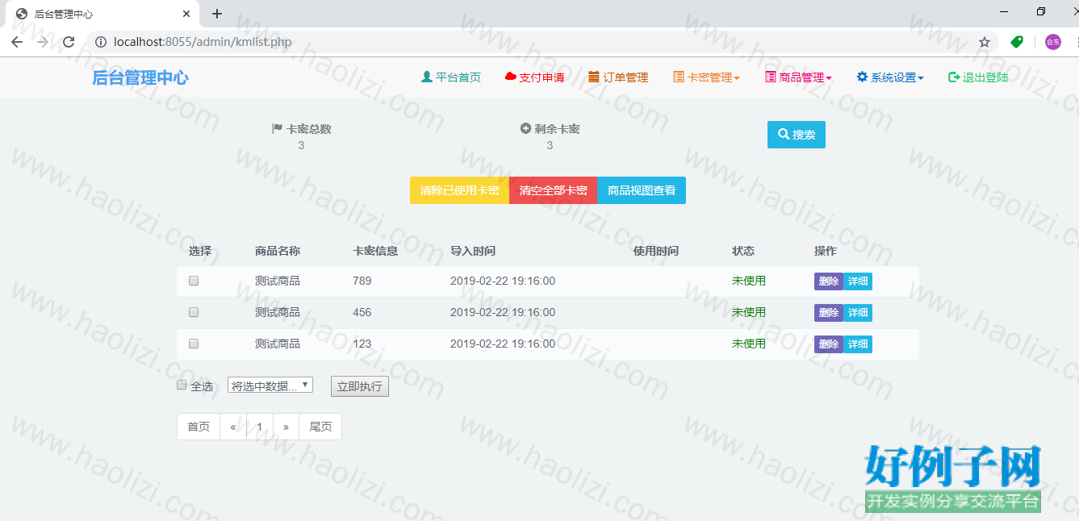Check the box for card 456 row
1079x521 pixels.
(194, 312)
